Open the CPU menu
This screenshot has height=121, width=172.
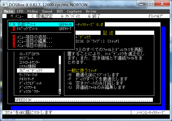tap(20, 11)
